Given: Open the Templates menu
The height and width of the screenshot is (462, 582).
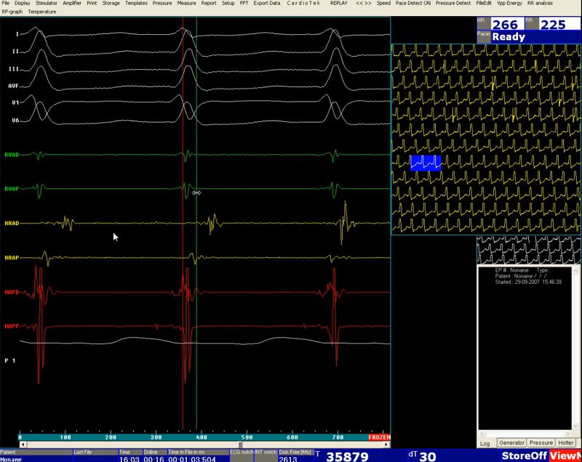Looking at the screenshot, I should [136, 3].
